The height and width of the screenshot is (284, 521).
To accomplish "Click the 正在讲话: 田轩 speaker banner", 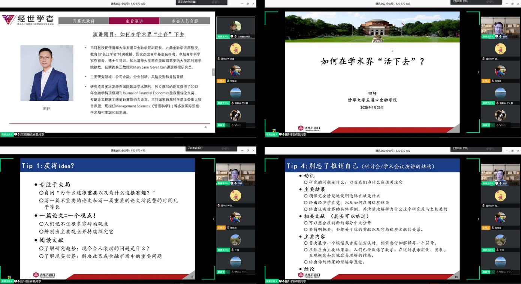I will point(476,3).
